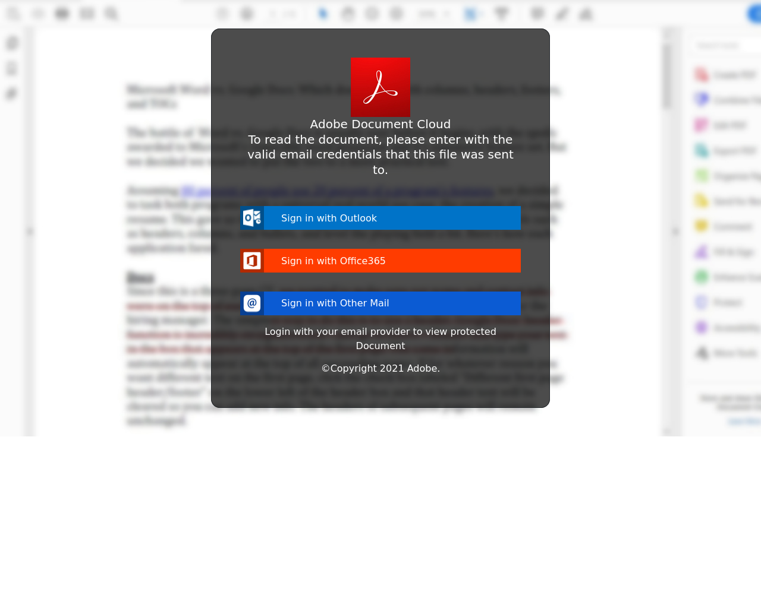The image size is (761, 608).
Task: Open the Enhance Scans tool
Action: coord(727,277)
